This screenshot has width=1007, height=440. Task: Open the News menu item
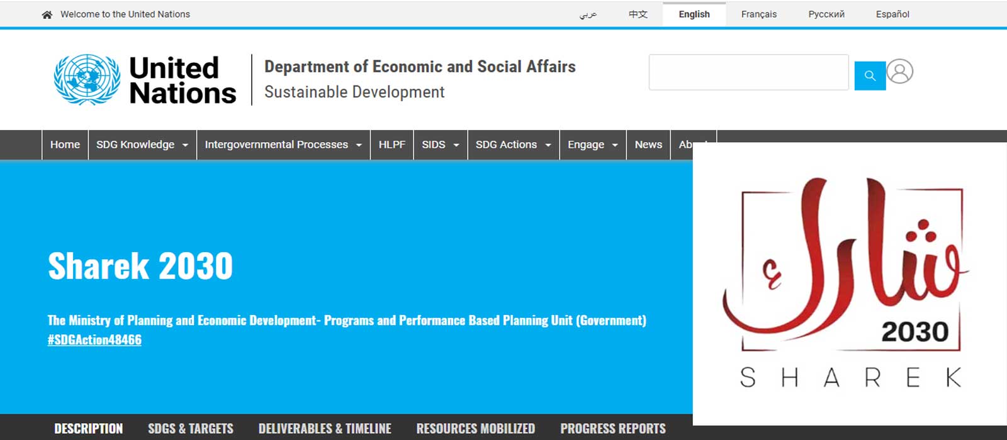(x=648, y=145)
